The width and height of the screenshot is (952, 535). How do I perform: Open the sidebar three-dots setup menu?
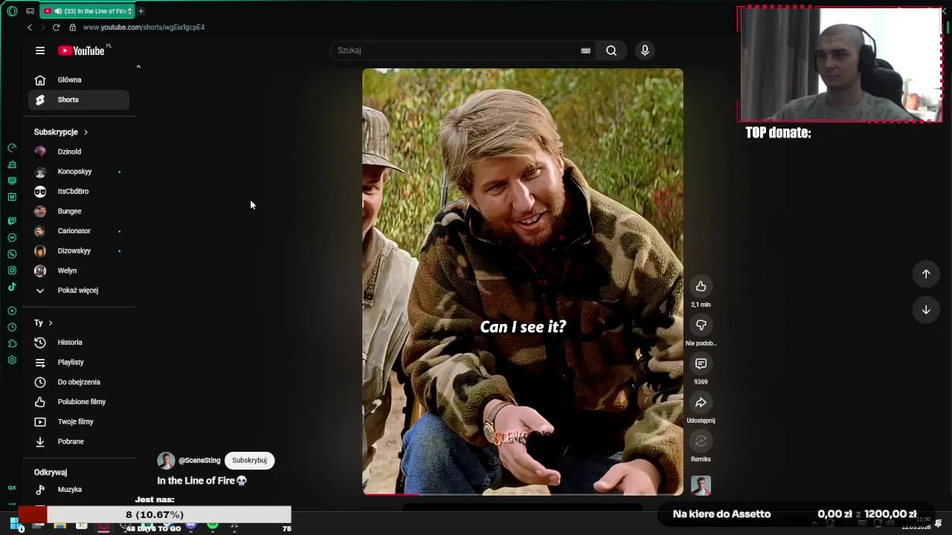click(x=12, y=504)
